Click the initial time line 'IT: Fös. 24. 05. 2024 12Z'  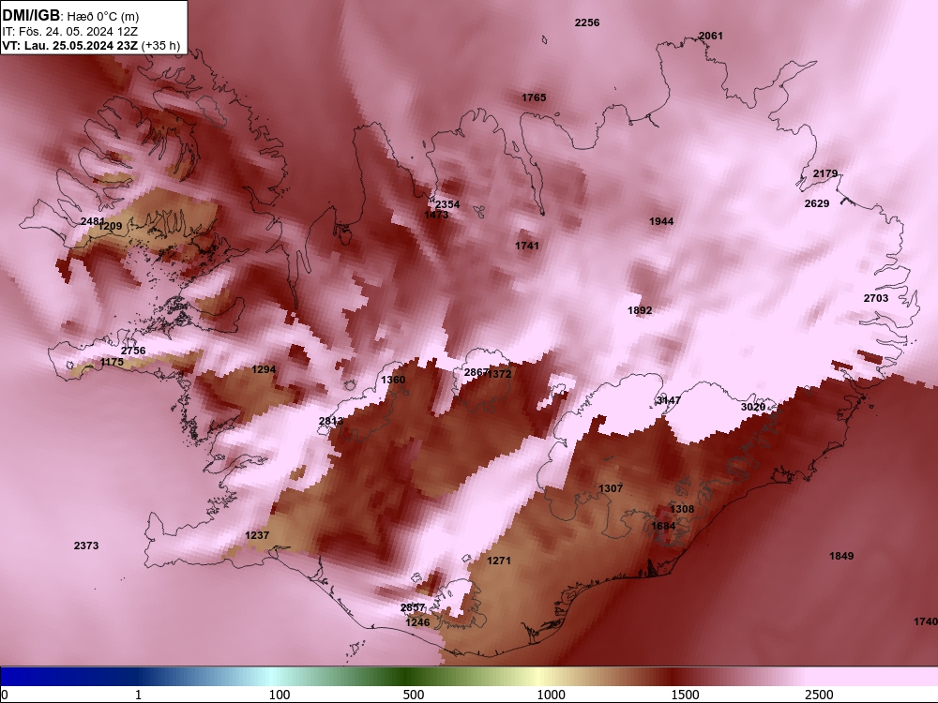pos(70,32)
